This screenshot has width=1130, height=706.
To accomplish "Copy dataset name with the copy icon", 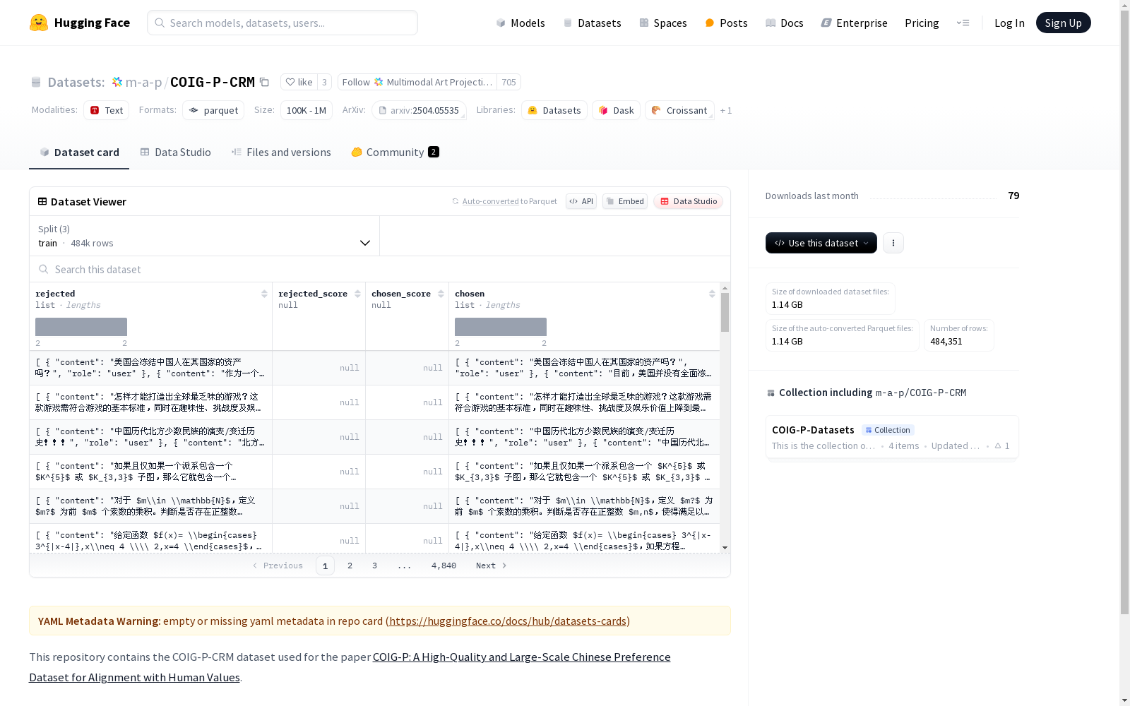I will [264, 82].
